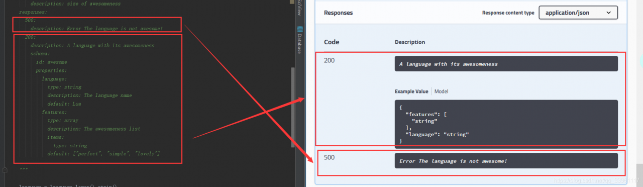Click the 500 response code
Viewport: 643px width, 187px height.
coord(329,157)
